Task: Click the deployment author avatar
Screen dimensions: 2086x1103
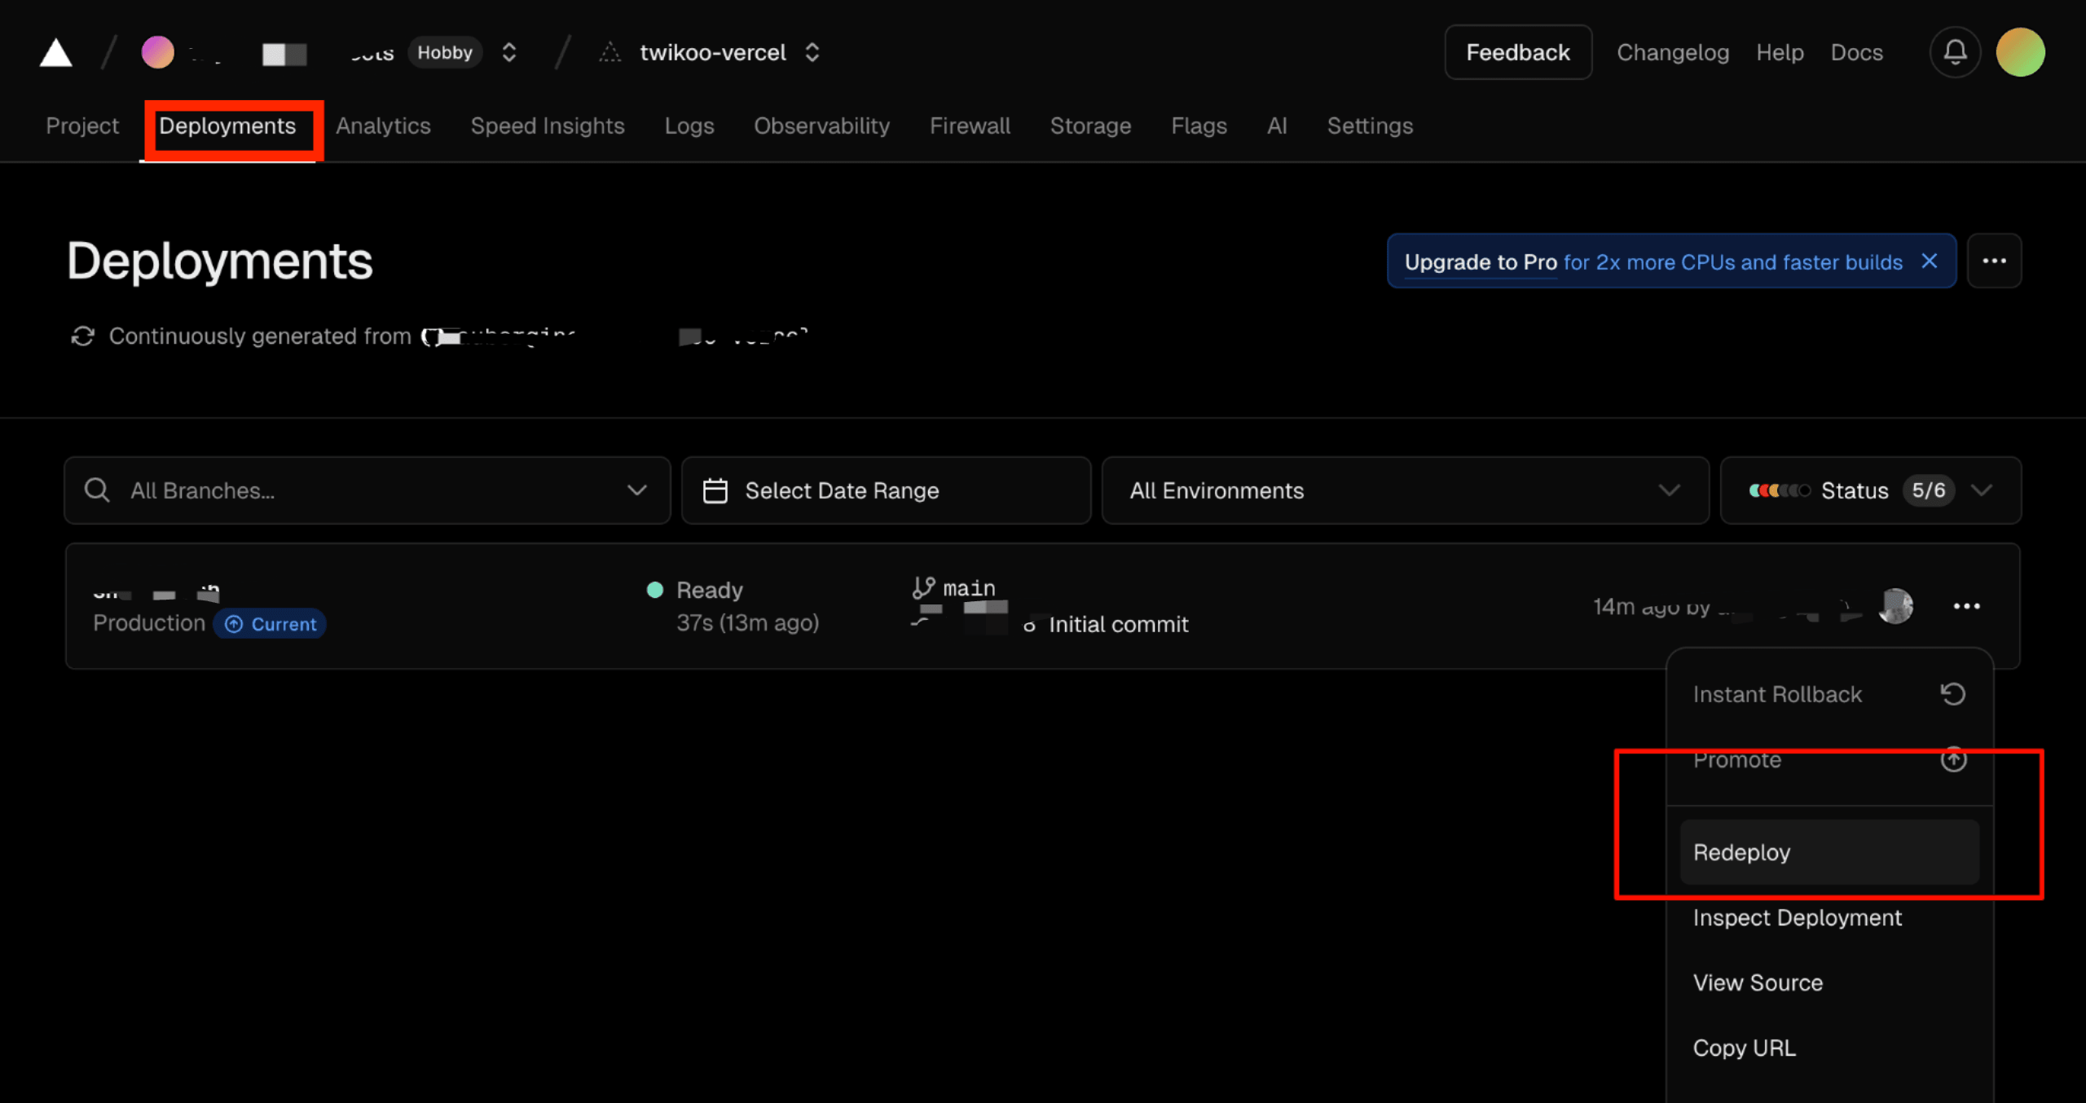Action: 1895,606
